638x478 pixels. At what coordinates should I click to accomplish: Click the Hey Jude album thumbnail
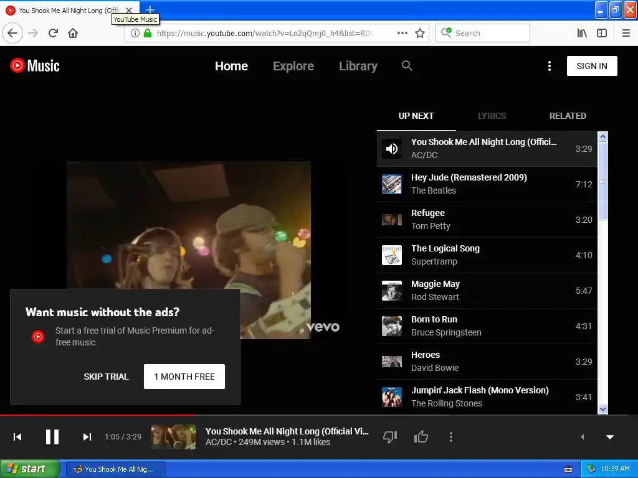(x=392, y=184)
